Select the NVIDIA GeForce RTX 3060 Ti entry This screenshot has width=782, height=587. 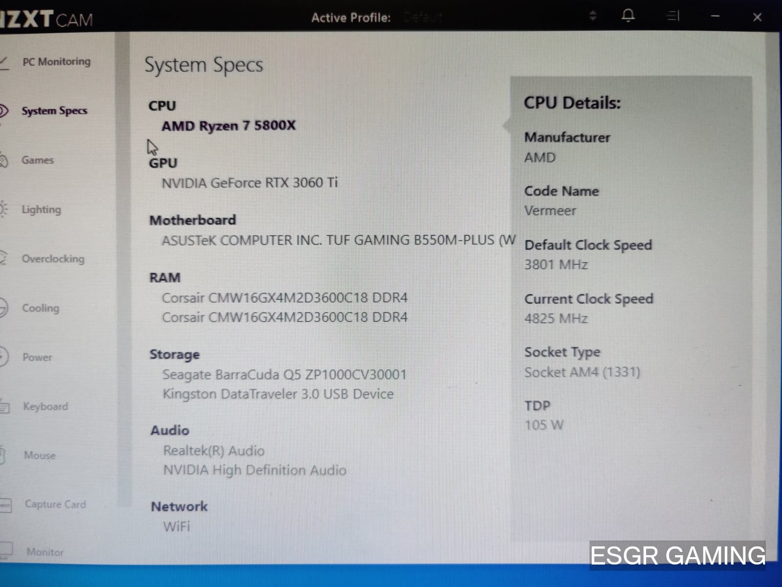(x=250, y=183)
